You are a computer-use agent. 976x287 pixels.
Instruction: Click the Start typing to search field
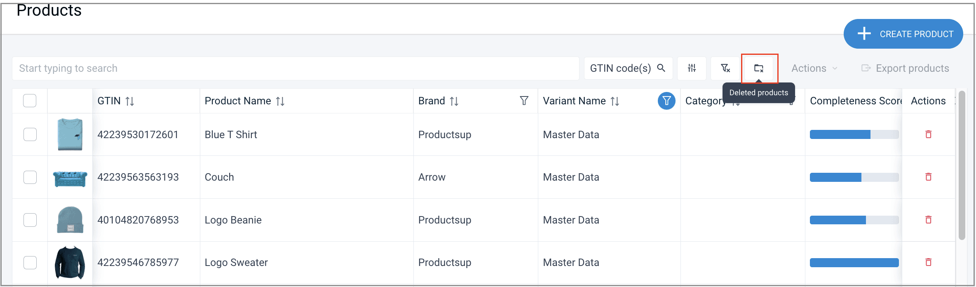pos(295,68)
